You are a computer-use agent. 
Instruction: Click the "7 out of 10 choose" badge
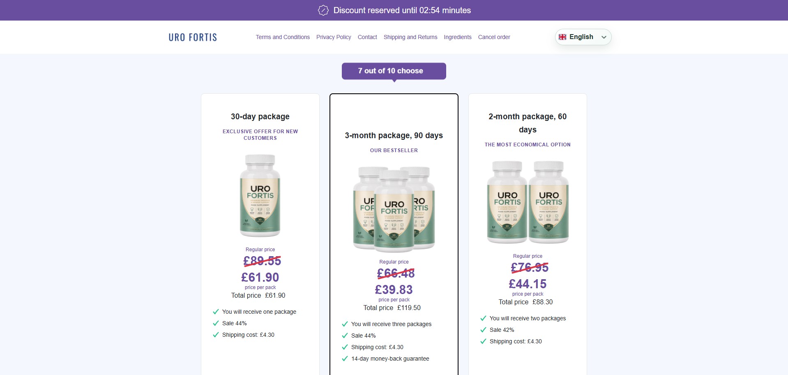(x=394, y=71)
